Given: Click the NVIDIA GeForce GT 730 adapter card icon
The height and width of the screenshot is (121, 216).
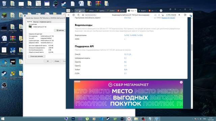Looking at the screenshot, I should [30, 27].
